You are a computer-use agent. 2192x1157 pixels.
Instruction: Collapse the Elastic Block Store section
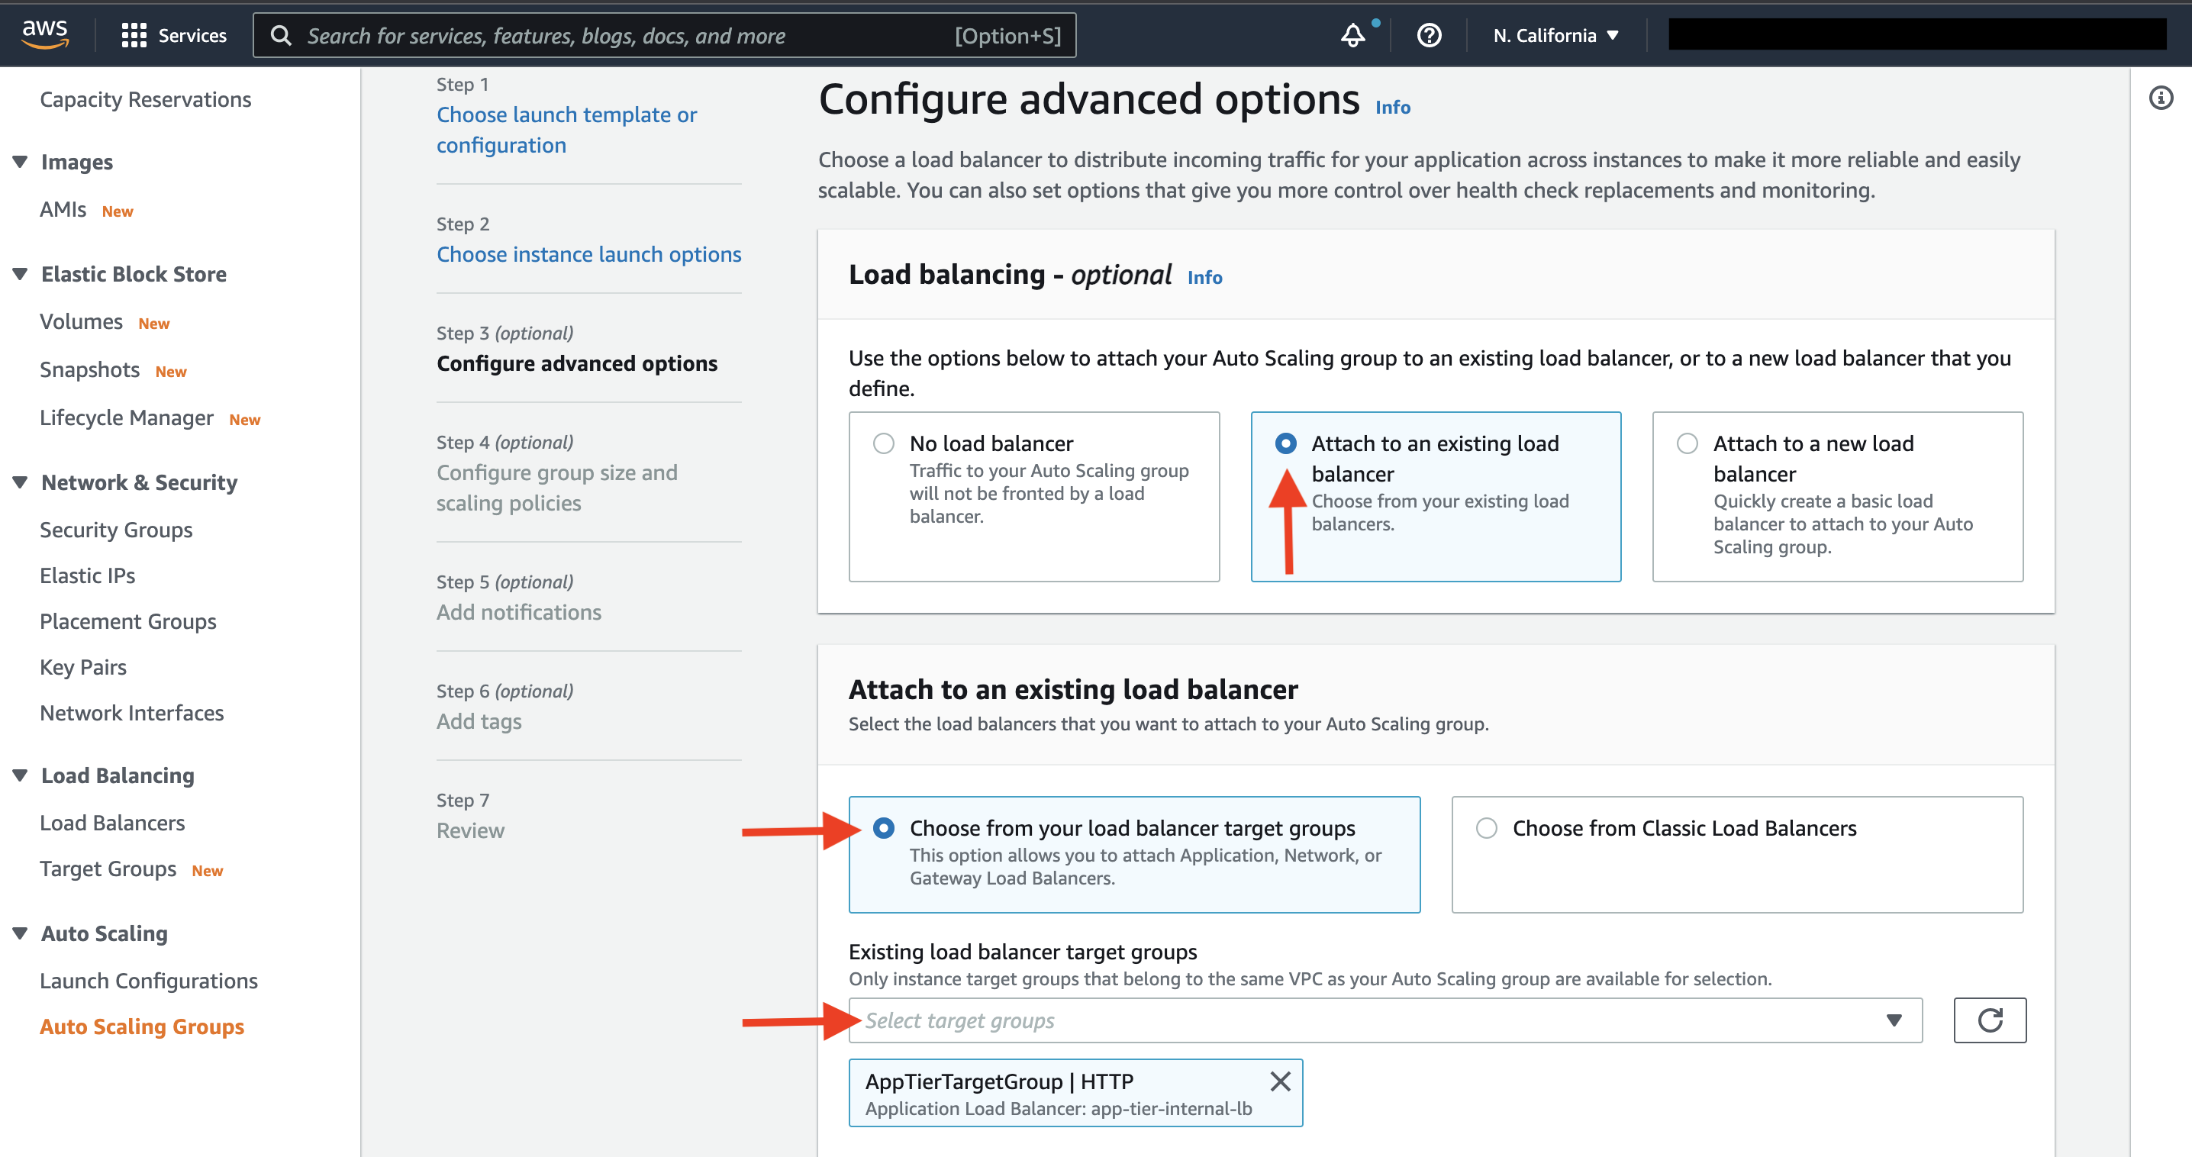click(x=20, y=274)
